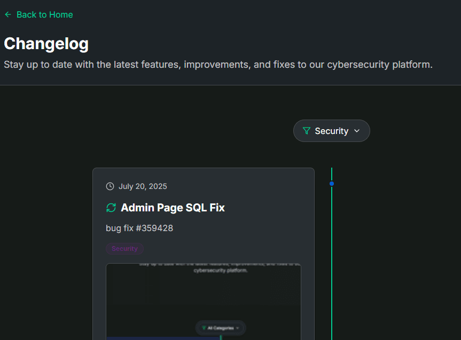Click the Back to Home link
The height and width of the screenshot is (340, 461).
(38, 15)
